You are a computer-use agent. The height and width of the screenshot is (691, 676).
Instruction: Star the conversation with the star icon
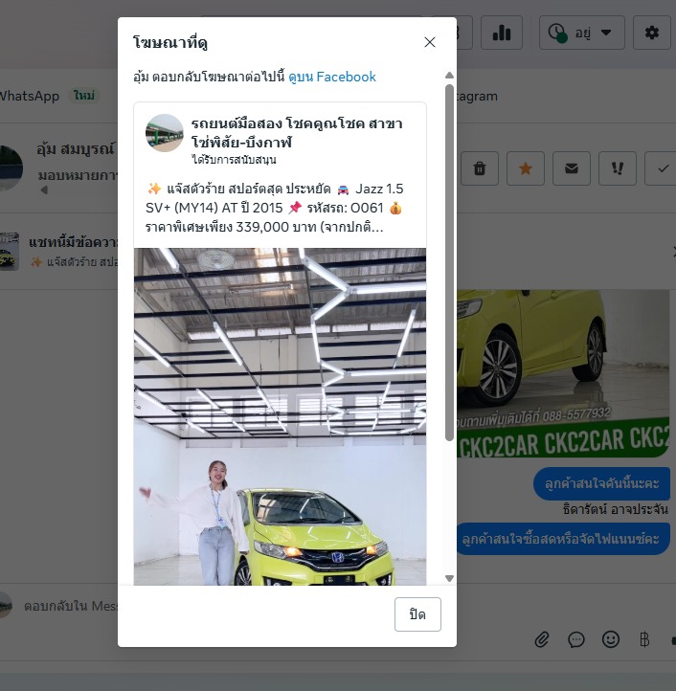[x=525, y=168]
